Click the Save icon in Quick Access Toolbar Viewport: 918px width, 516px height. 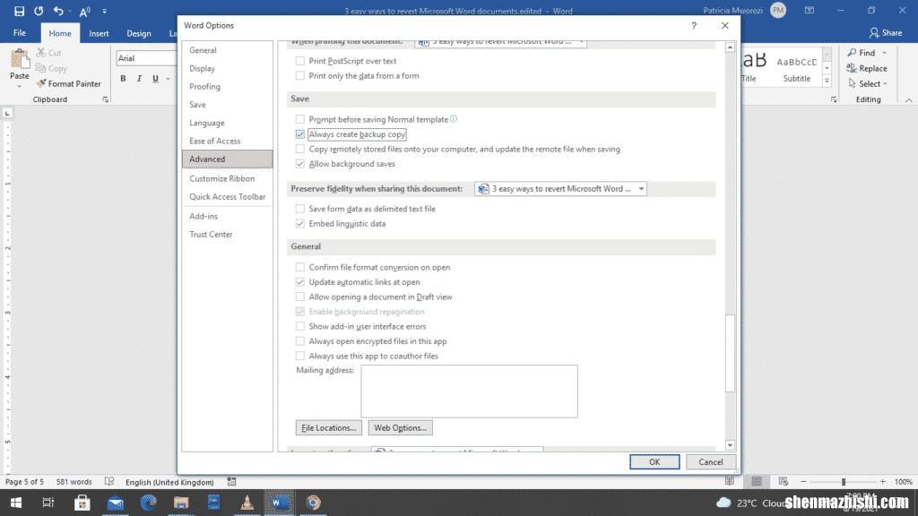tap(19, 11)
